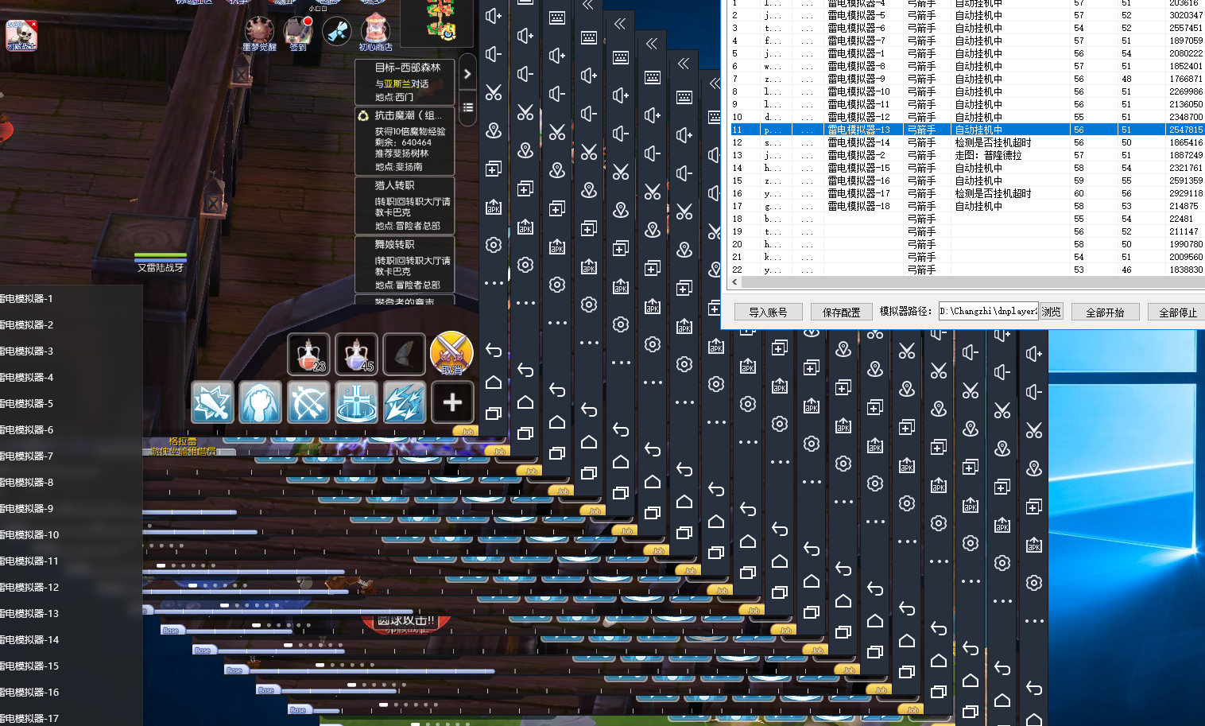This screenshot has height=726, width=1205.
Task: Cast the bow and arrows skill
Action: (x=308, y=402)
